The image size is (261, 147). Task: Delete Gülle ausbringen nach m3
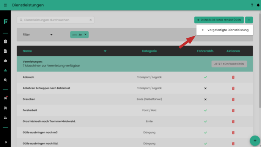click(x=233, y=133)
